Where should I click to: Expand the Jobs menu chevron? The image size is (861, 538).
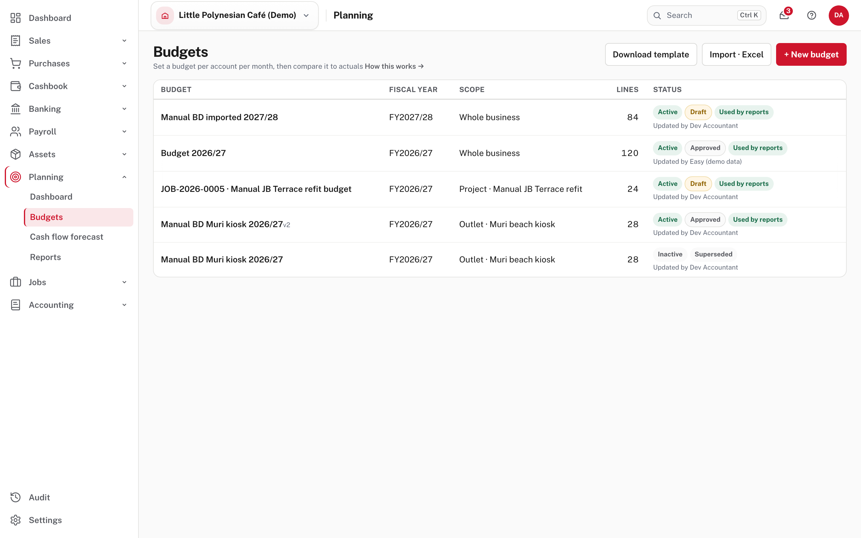coord(124,282)
